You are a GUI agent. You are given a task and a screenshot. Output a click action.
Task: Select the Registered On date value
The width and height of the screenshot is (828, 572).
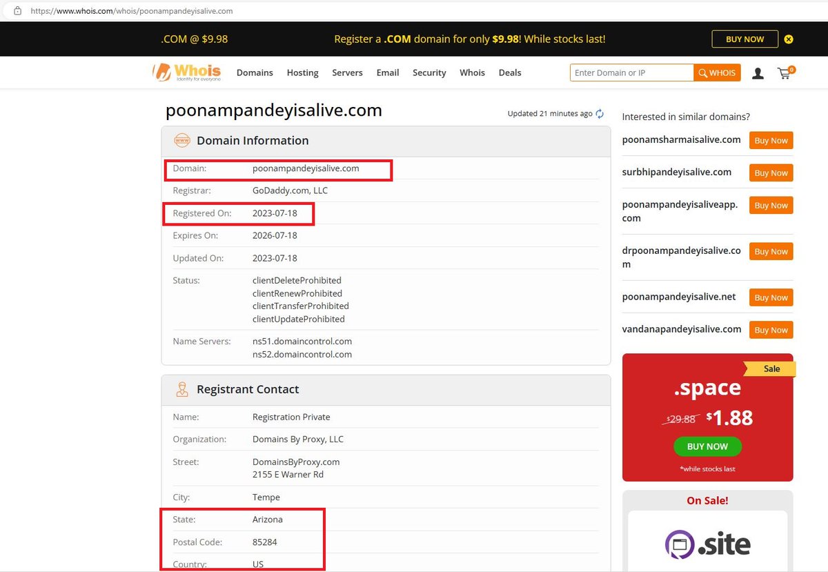(x=275, y=213)
